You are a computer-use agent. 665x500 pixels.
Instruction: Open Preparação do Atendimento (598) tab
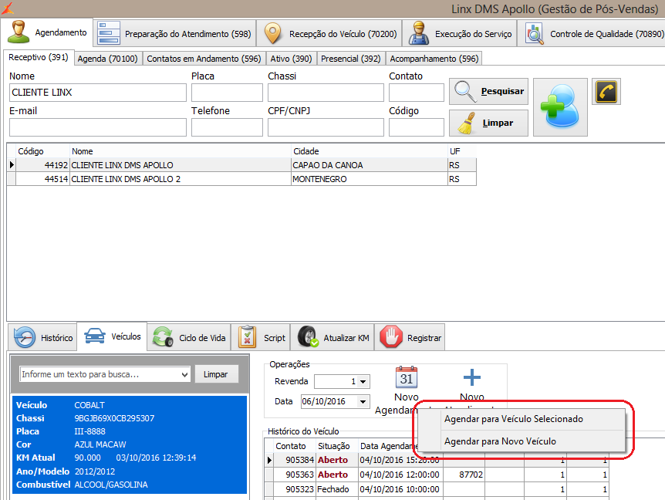pos(174,33)
